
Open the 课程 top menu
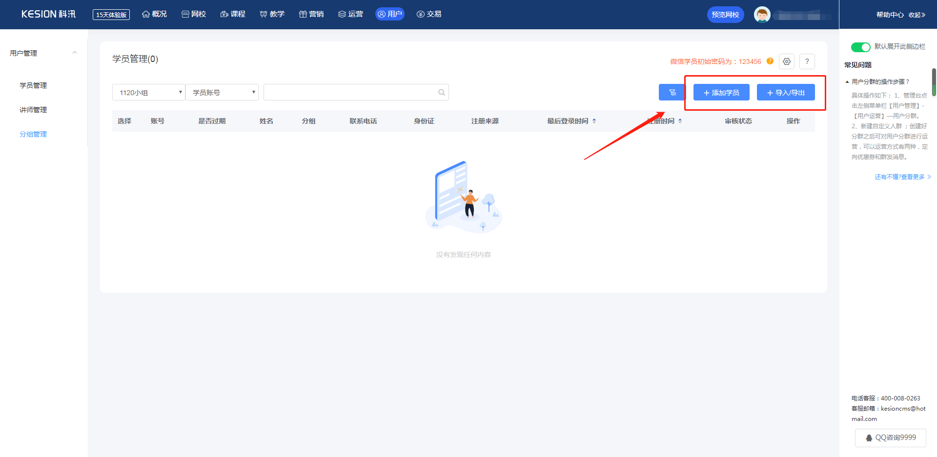(x=233, y=14)
